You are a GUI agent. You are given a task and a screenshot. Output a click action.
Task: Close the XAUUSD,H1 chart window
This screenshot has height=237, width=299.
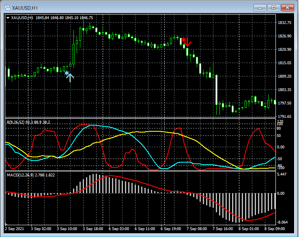click(288, 7)
